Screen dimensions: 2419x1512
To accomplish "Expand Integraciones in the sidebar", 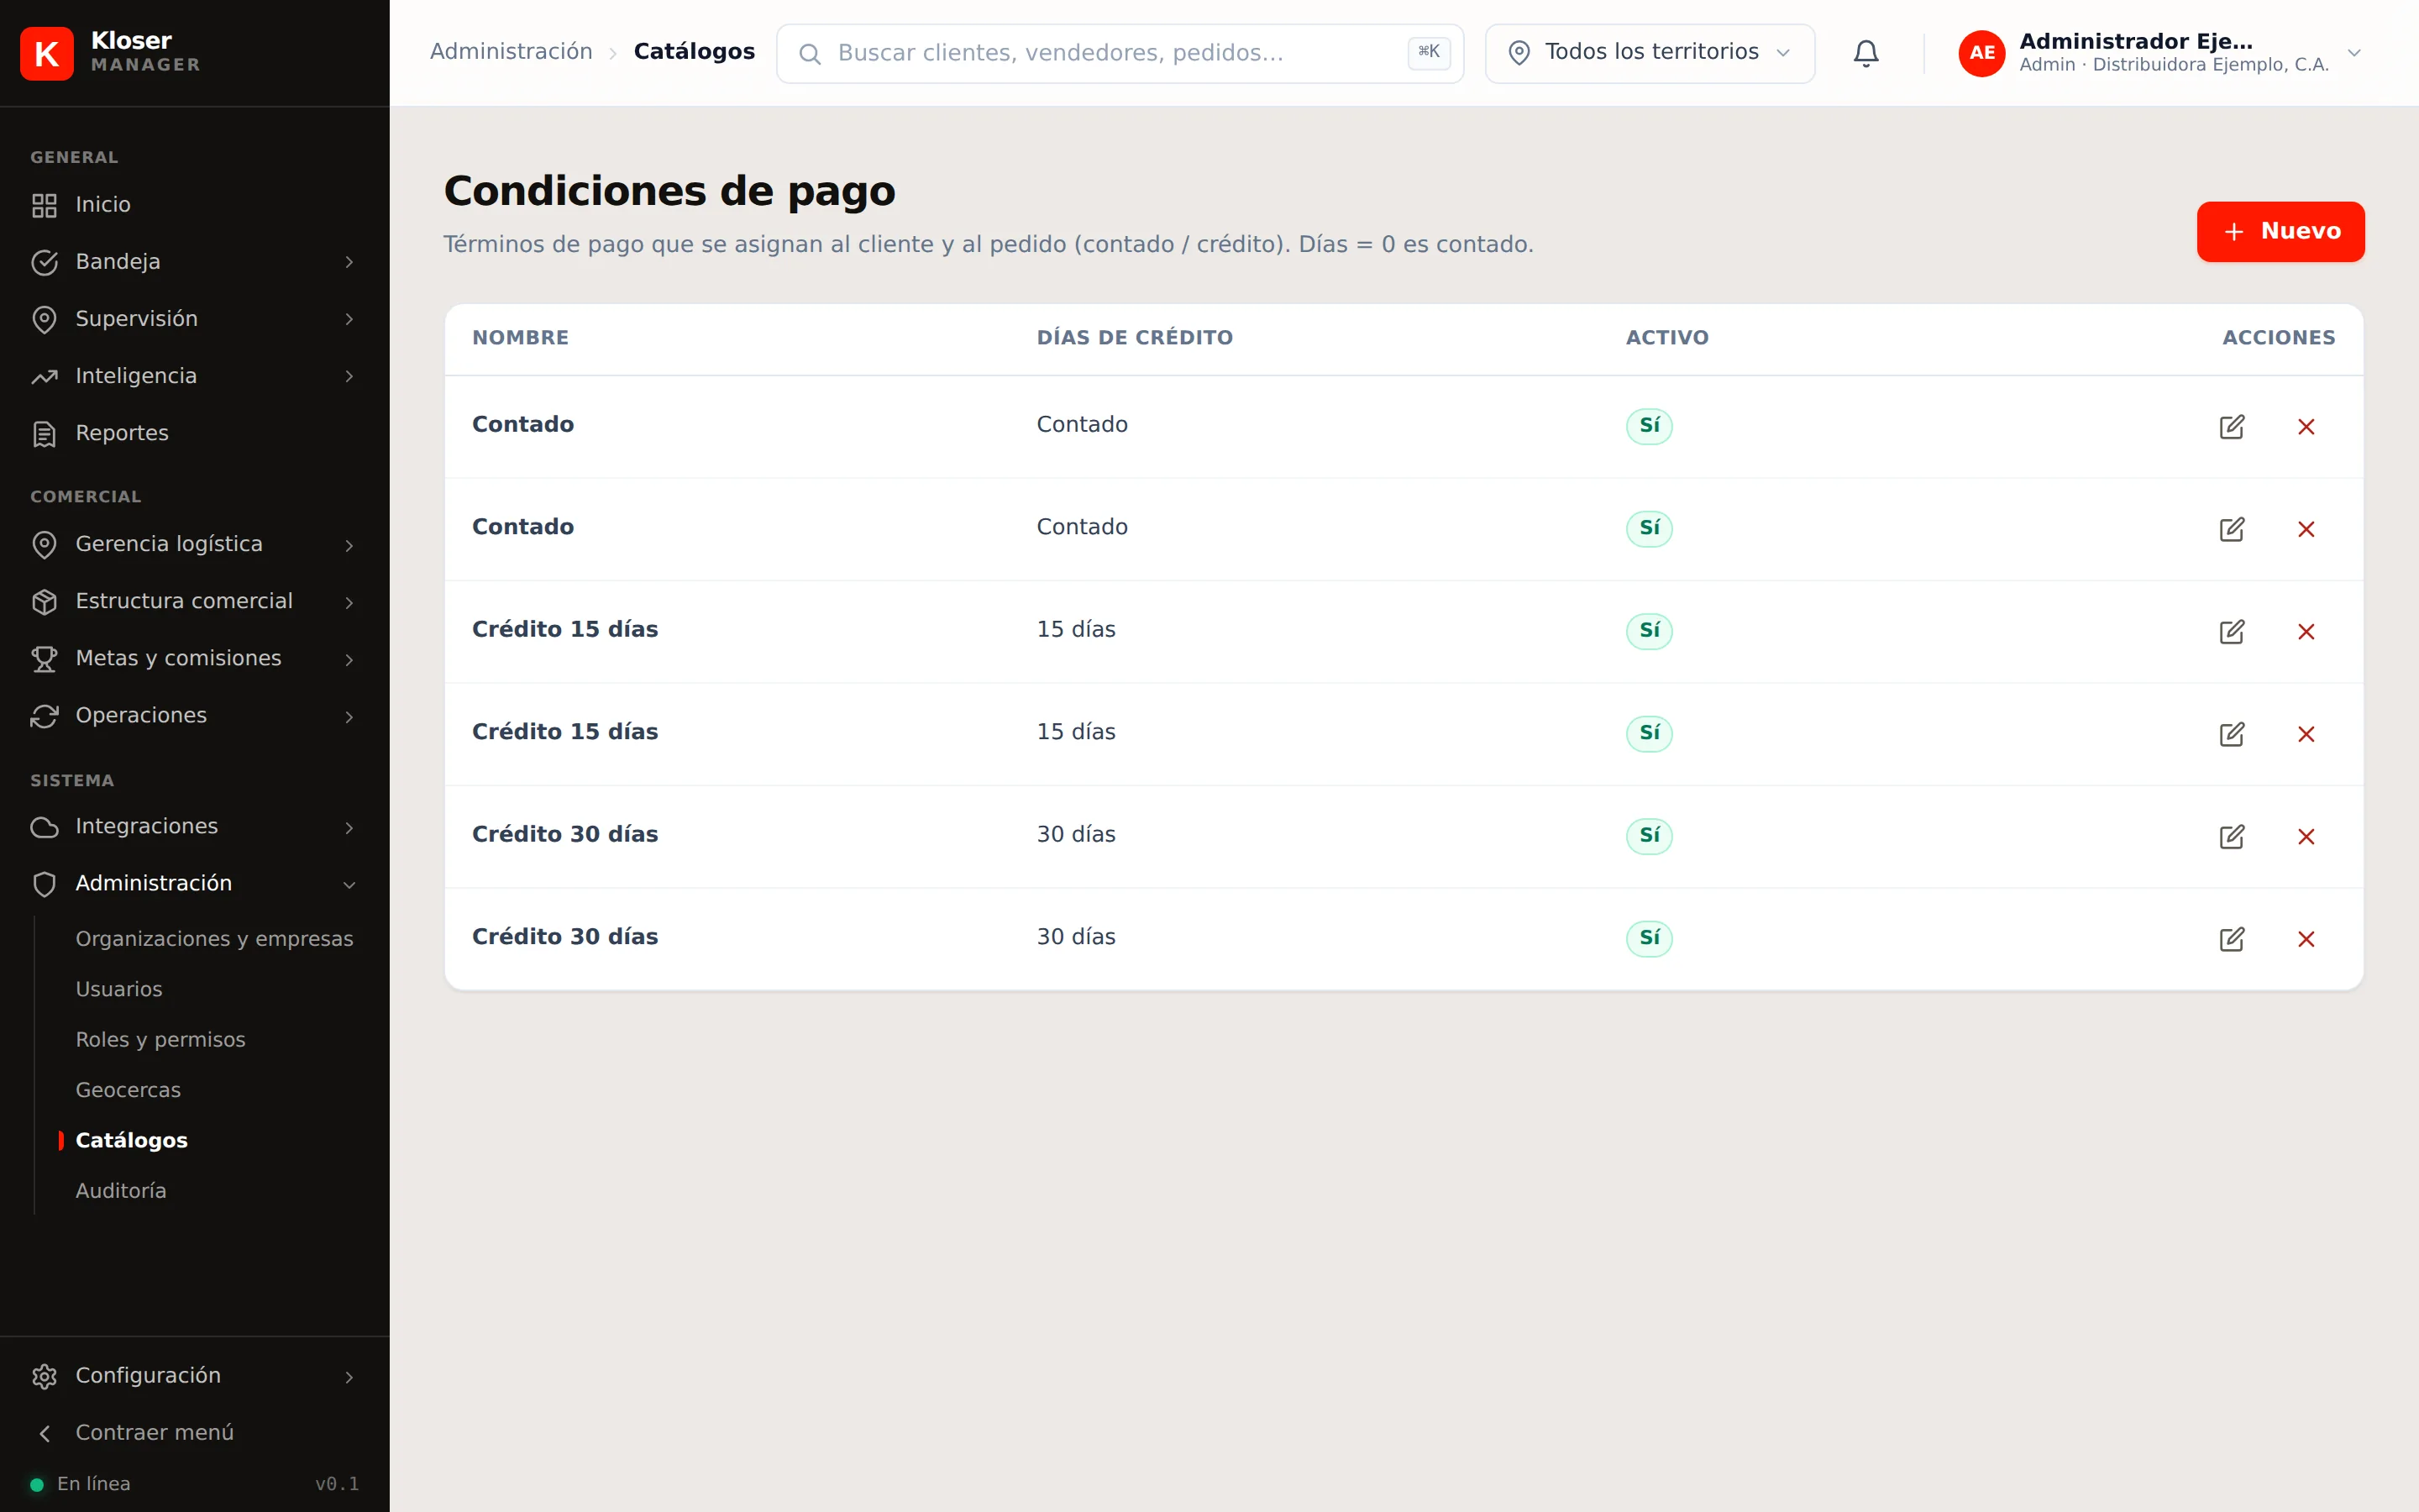I will 195,827.
